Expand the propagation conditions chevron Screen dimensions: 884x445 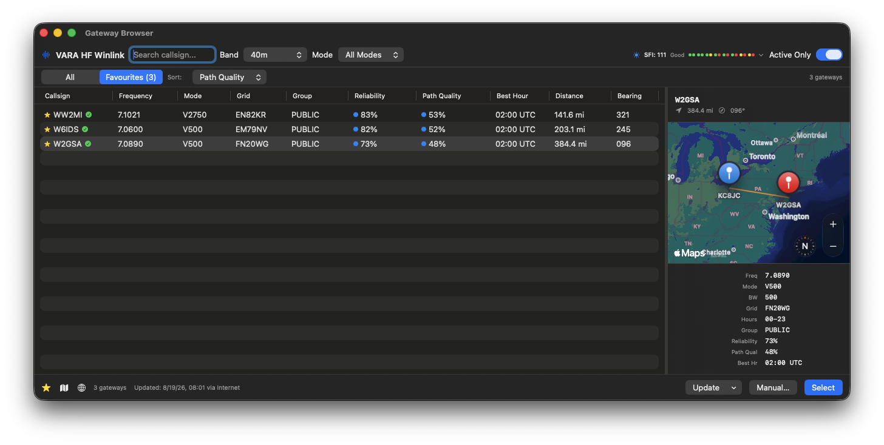tap(761, 55)
